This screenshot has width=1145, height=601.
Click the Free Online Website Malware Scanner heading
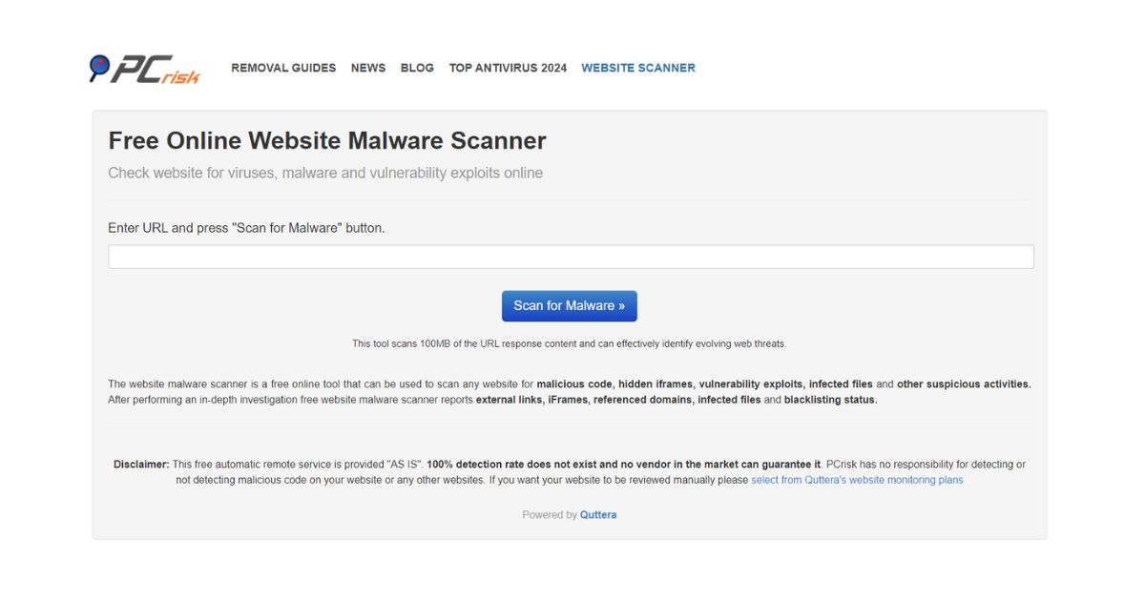(x=327, y=140)
